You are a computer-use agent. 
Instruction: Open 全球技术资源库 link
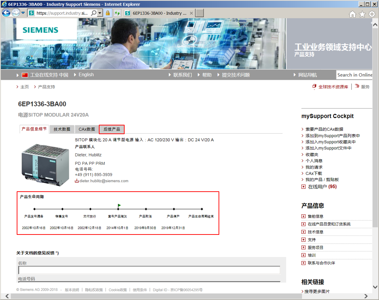[x=333, y=87]
